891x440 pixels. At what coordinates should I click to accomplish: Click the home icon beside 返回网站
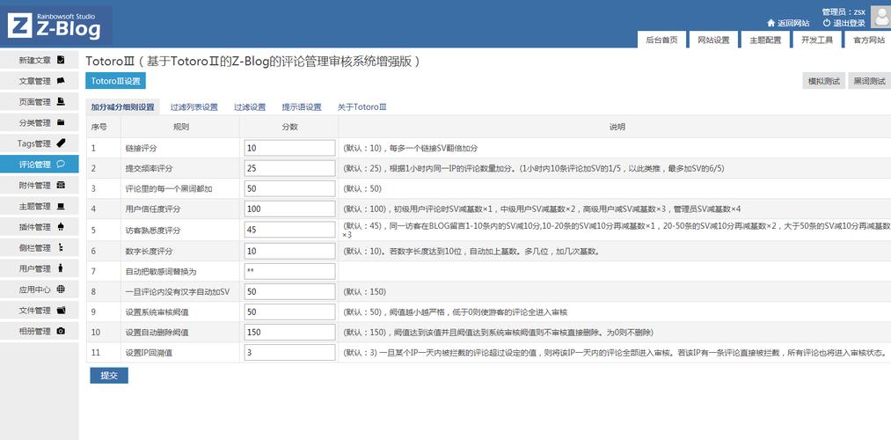click(x=771, y=23)
